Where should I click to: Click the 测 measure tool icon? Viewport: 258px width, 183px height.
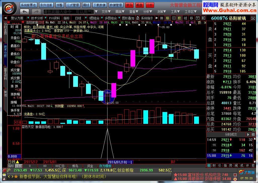(162, 18)
